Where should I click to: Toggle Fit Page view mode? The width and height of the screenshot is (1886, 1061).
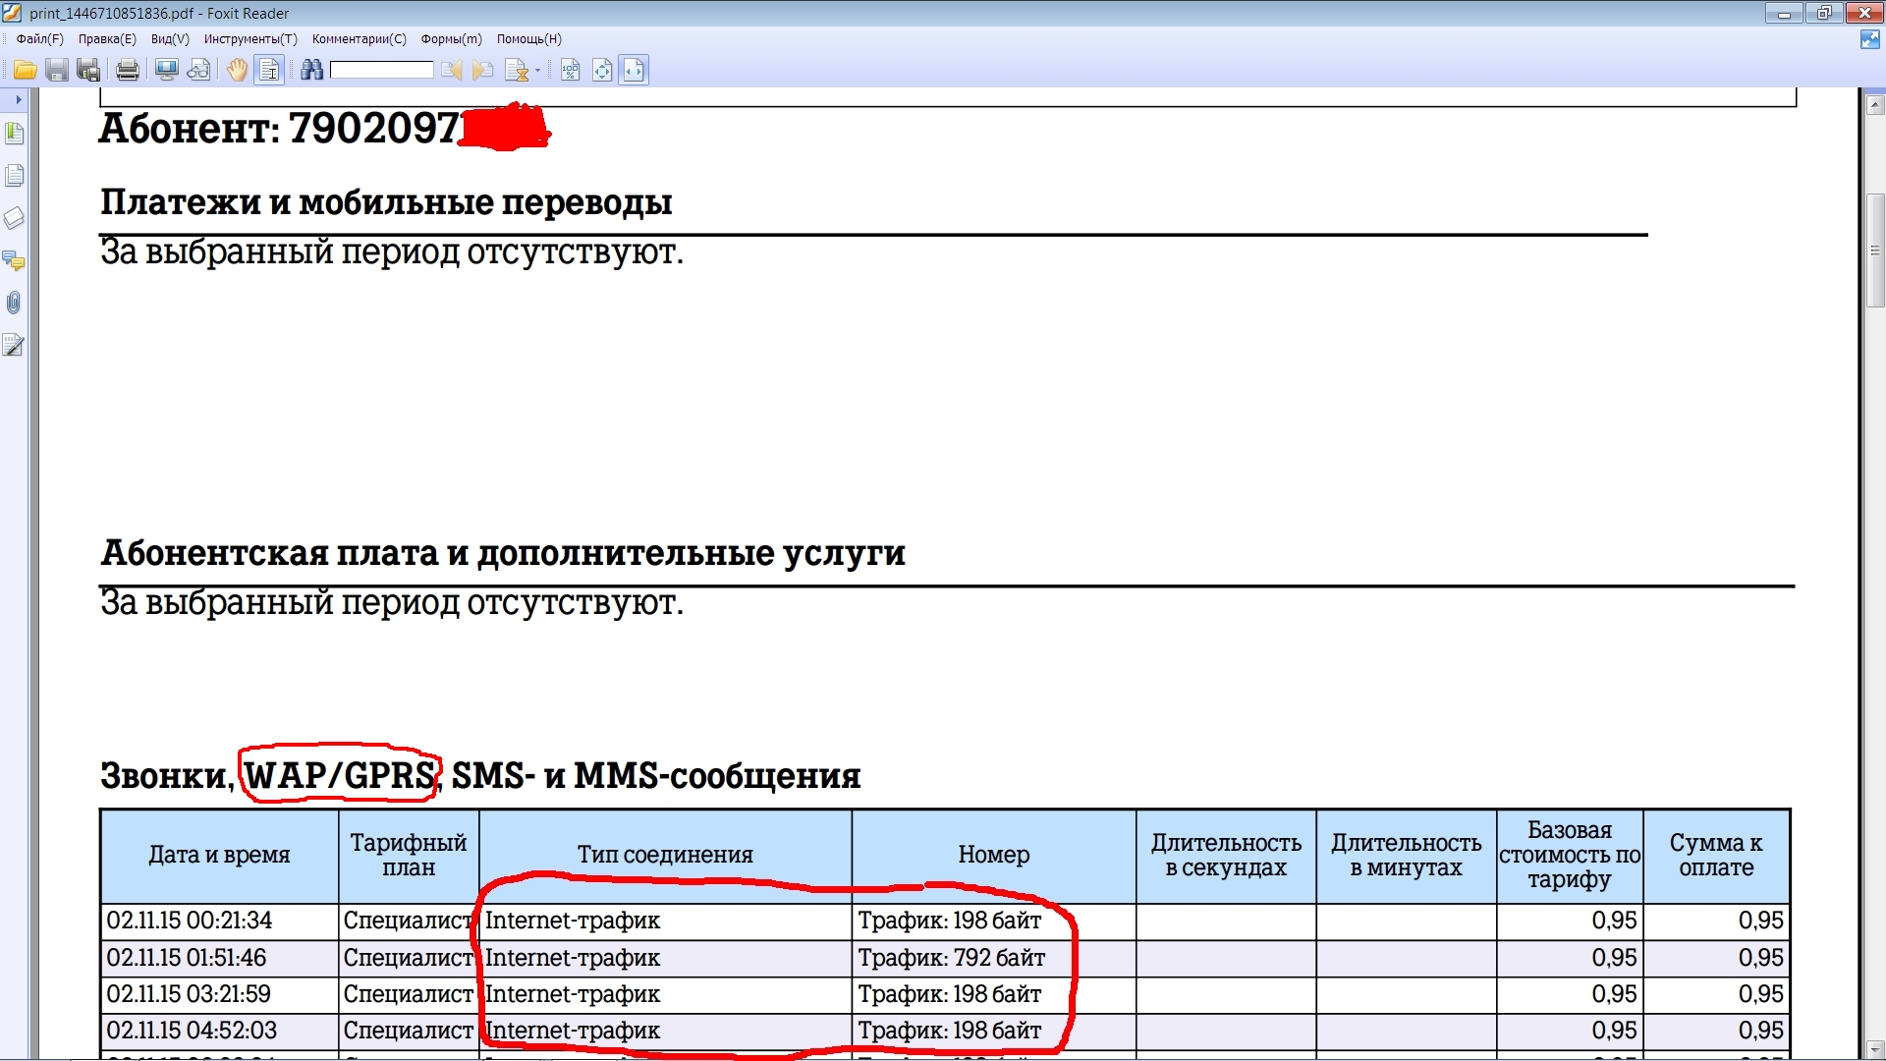pos(602,70)
